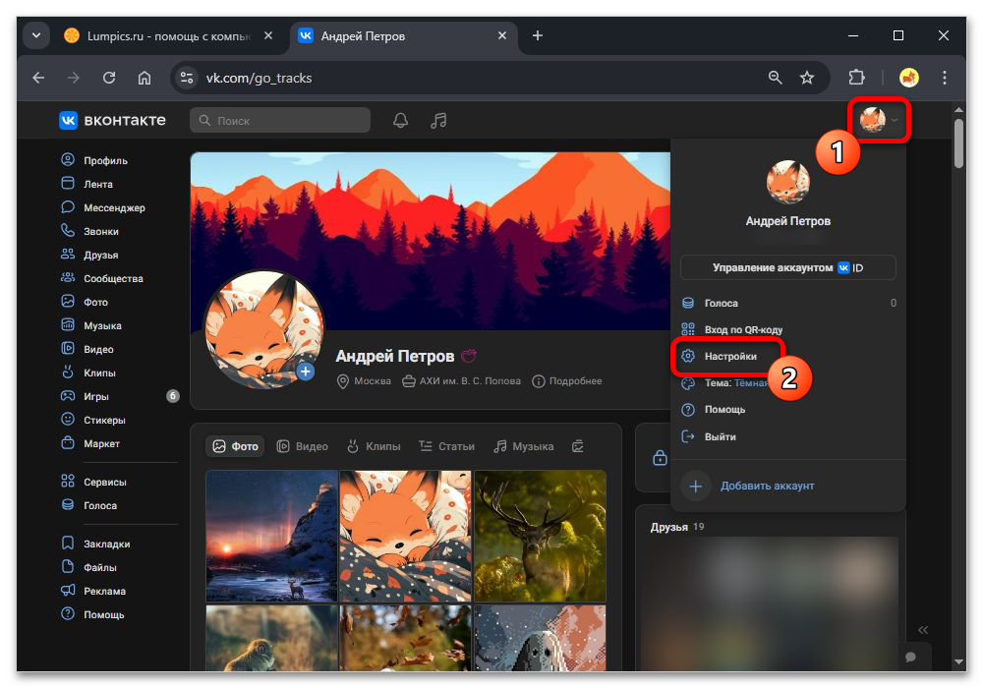The height and width of the screenshot is (688, 983).
Task: Click the Маркет bag icon
Action: [68, 443]
